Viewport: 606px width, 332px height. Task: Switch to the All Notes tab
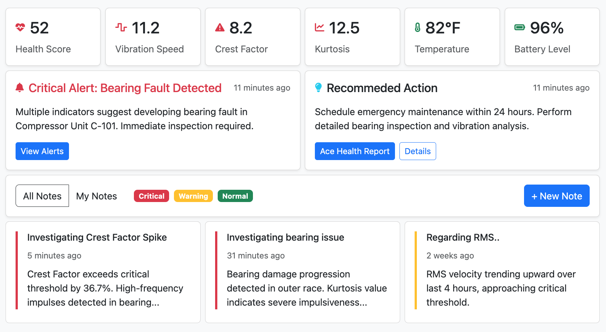click(42, 196)
